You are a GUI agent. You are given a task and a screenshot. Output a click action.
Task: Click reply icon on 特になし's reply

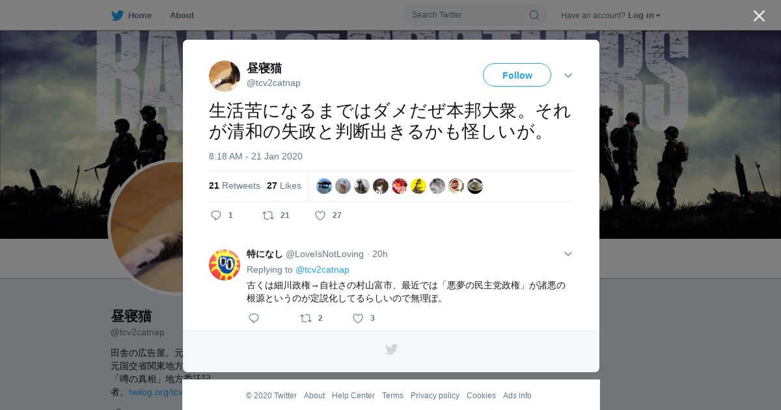point(254,318)
